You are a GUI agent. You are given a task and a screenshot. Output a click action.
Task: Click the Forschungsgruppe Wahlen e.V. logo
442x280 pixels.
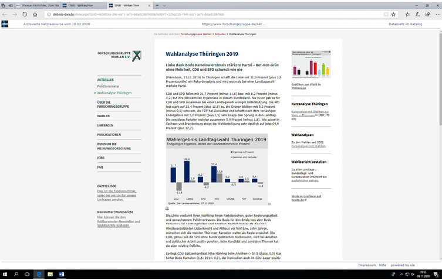click(x=120, y=56)
